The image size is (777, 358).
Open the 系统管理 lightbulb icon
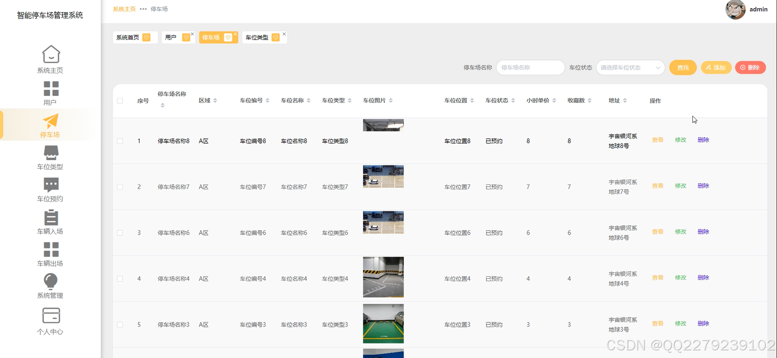(x=51, y=282)
